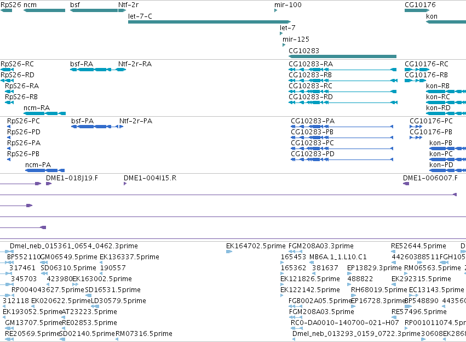Select the FGM208A03.3prime EST label

click(321, 246)
